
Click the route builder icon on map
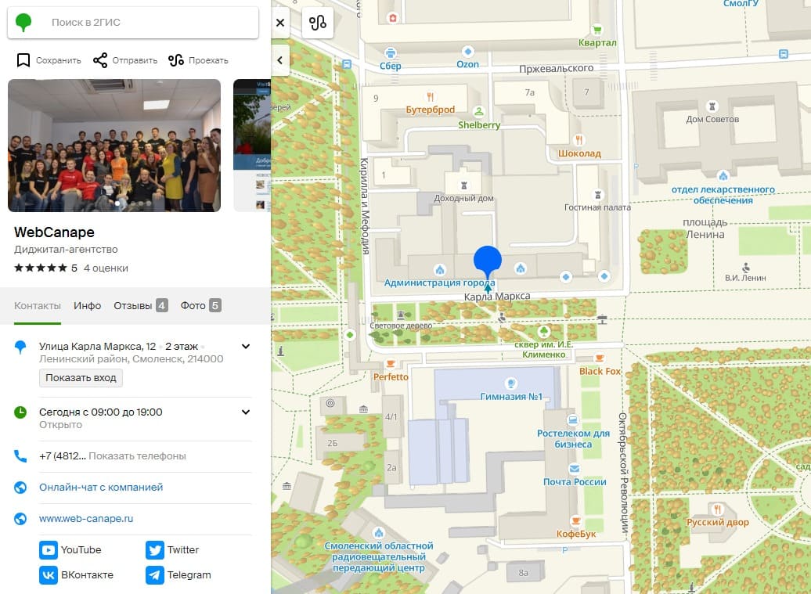[317, 23]
